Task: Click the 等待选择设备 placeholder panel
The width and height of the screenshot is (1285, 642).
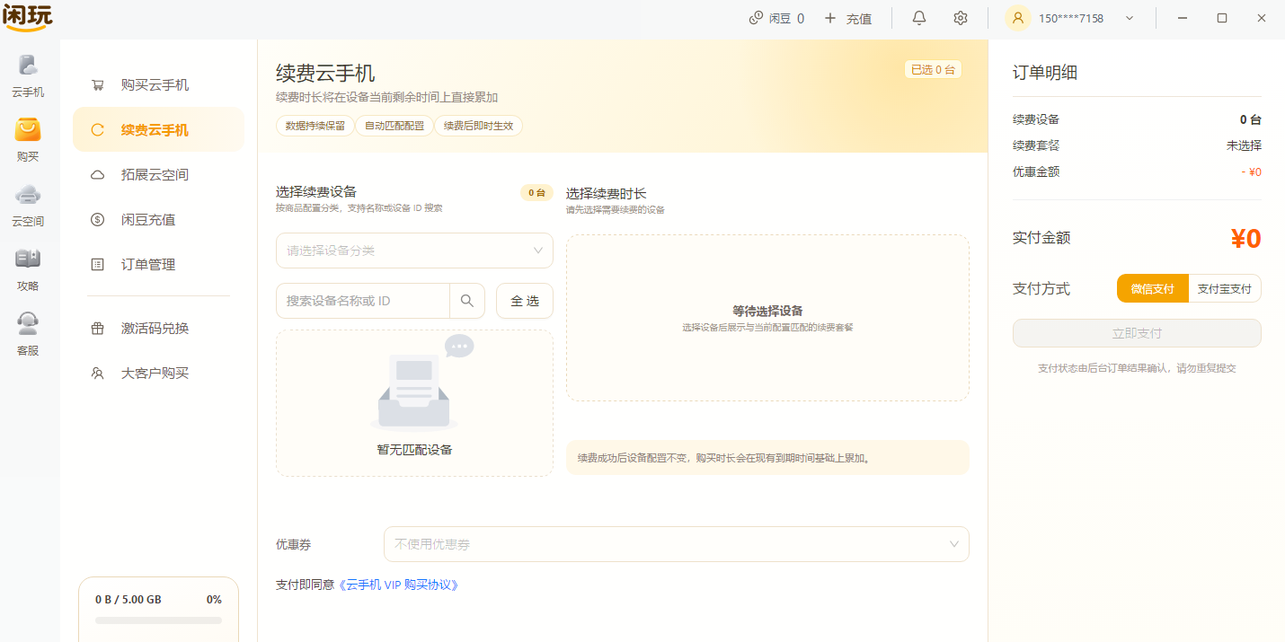Action: 767,318
